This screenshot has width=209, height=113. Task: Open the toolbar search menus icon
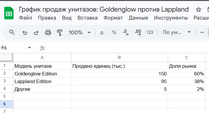pyautogui.click(x=12, y=32)
